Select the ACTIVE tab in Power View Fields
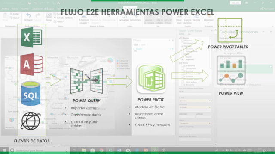This screenshot has width=275, height=154. (181, 34)
